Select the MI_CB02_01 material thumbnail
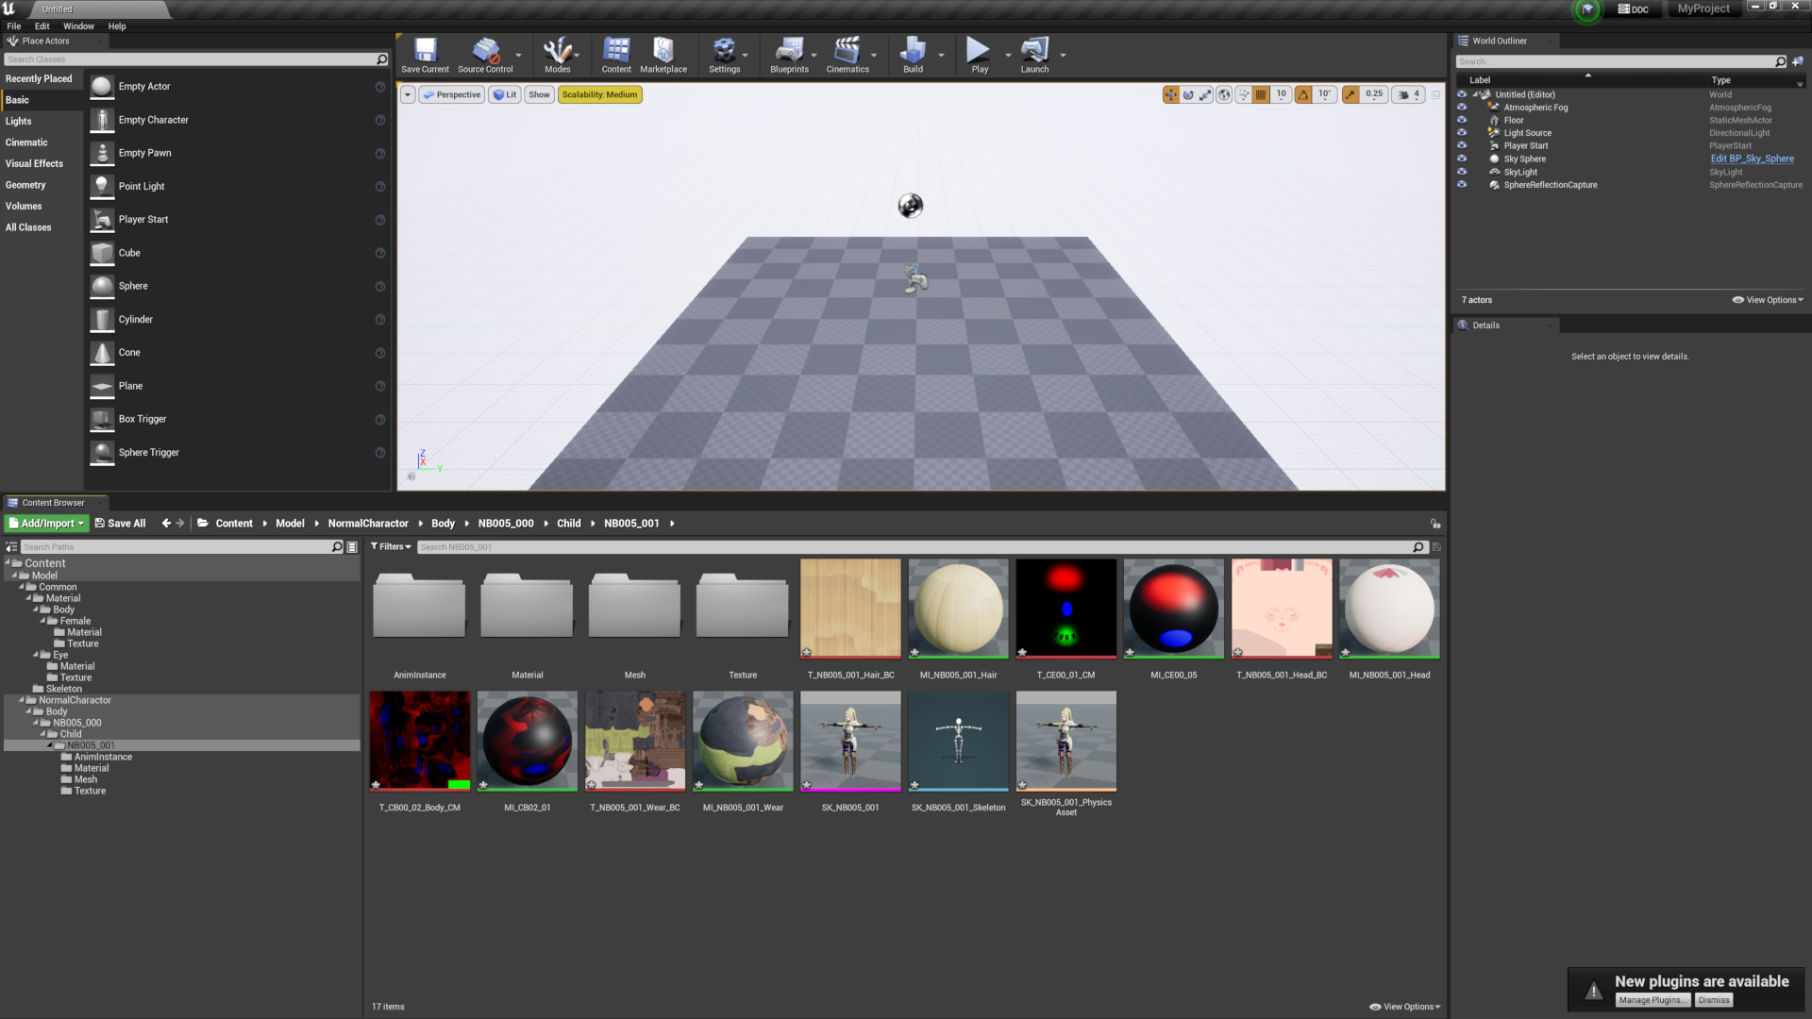Screen dimensions: 1812x1019 coord(527,741)
